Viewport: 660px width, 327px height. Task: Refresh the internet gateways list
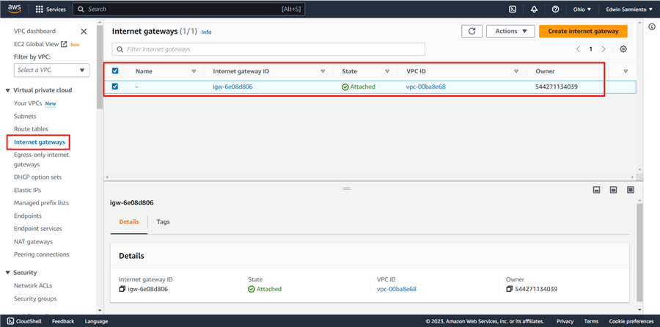click(x=472, y=32)
